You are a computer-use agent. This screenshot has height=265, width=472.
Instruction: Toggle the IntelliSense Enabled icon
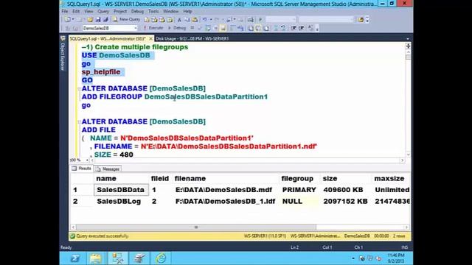coord(223,28)
